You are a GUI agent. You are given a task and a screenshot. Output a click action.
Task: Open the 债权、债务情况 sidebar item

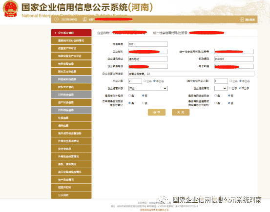click(x=71, y=164)
